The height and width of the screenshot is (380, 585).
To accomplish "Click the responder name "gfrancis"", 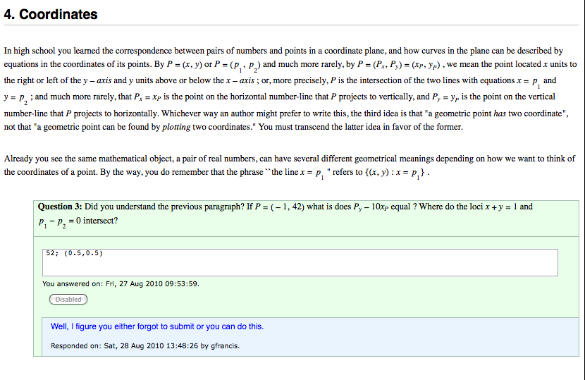I will tap(224, 346).
